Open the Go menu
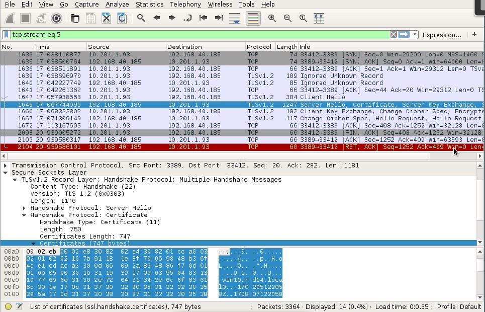Viewport: 485px width, 312px height. tap(64, 5)
